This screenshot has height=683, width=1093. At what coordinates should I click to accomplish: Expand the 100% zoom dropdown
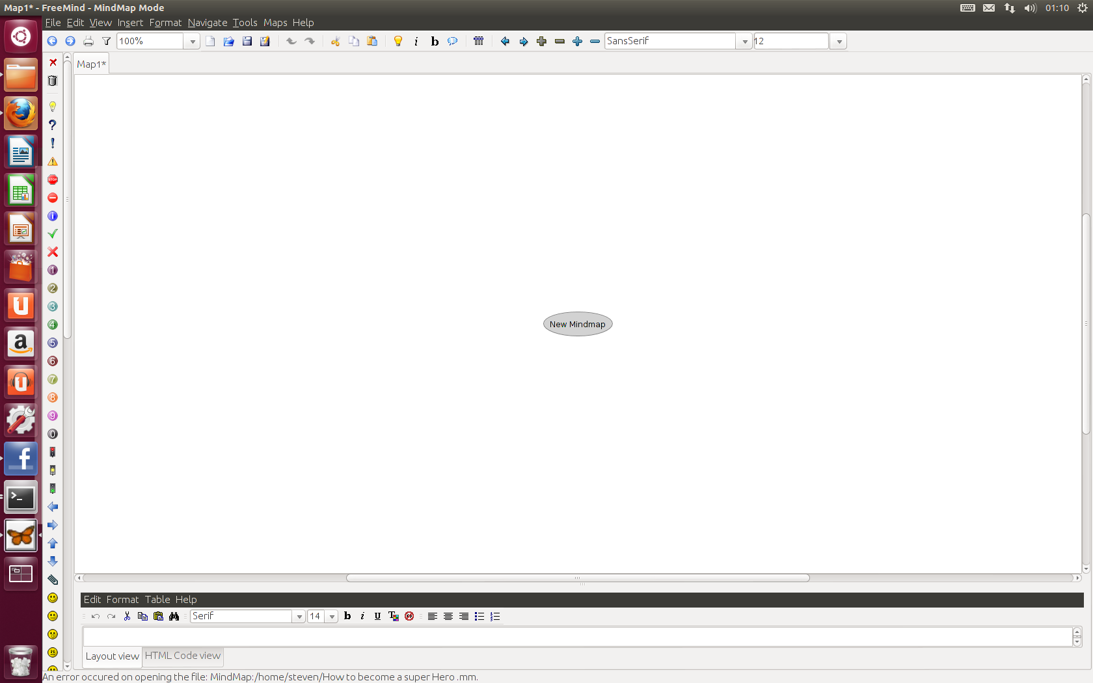(193, 41)
